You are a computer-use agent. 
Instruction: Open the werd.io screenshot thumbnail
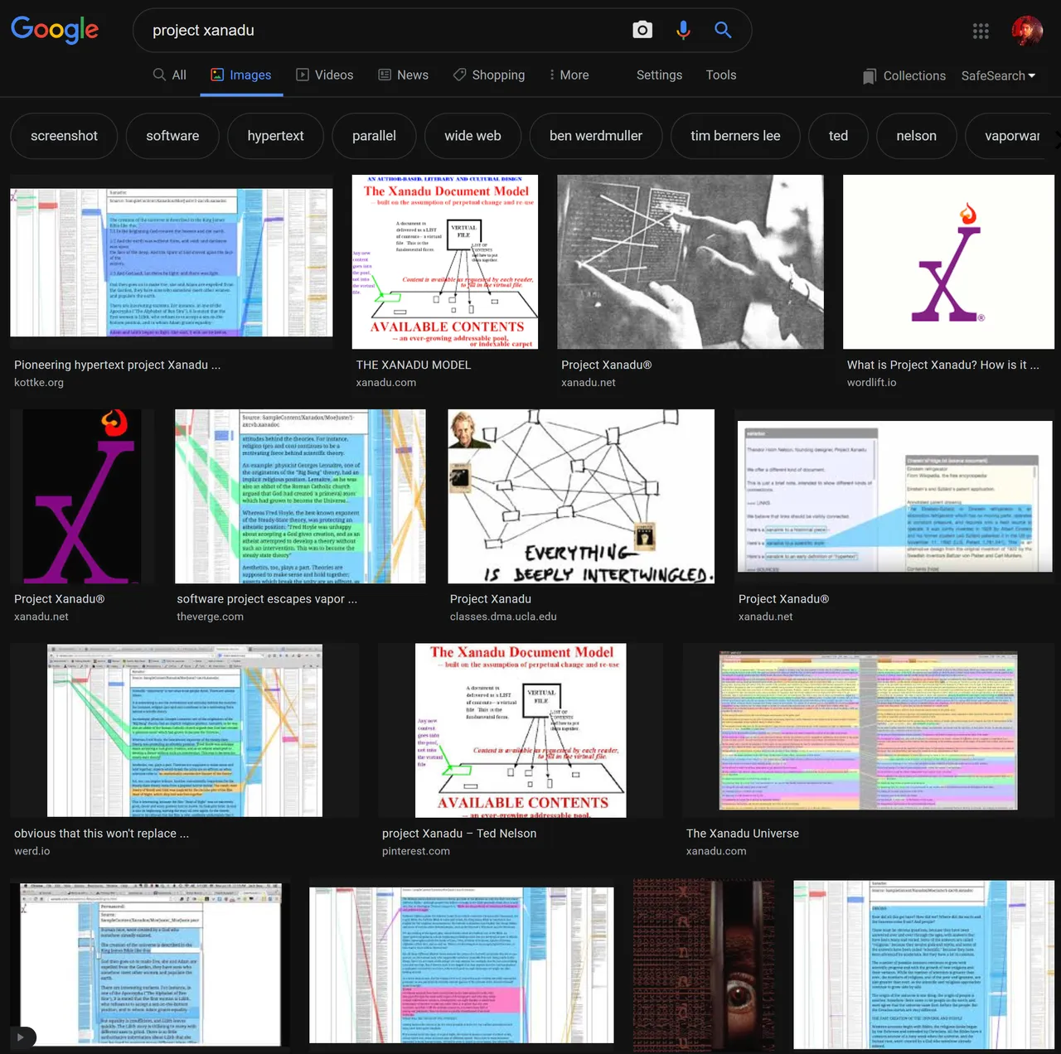pos(185,730)
